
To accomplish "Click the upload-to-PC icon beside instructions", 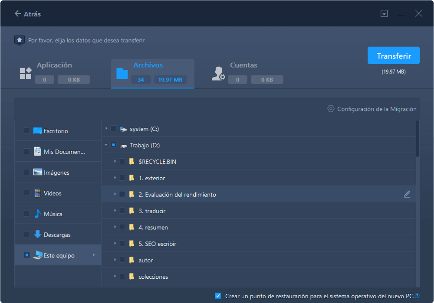I will click(20, 40).
